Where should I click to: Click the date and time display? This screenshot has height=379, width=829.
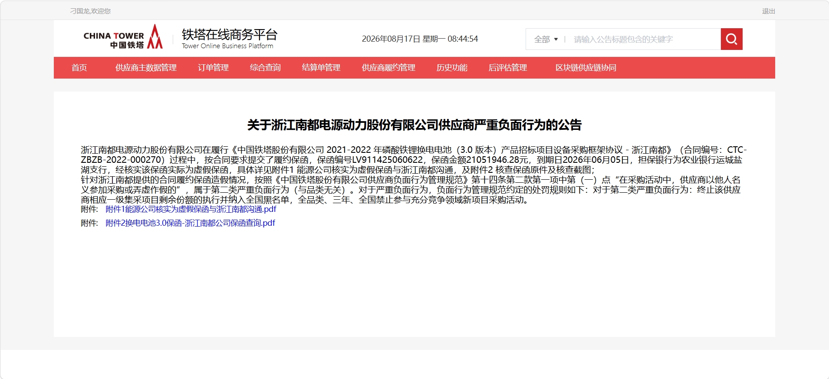tap(420, 39)
